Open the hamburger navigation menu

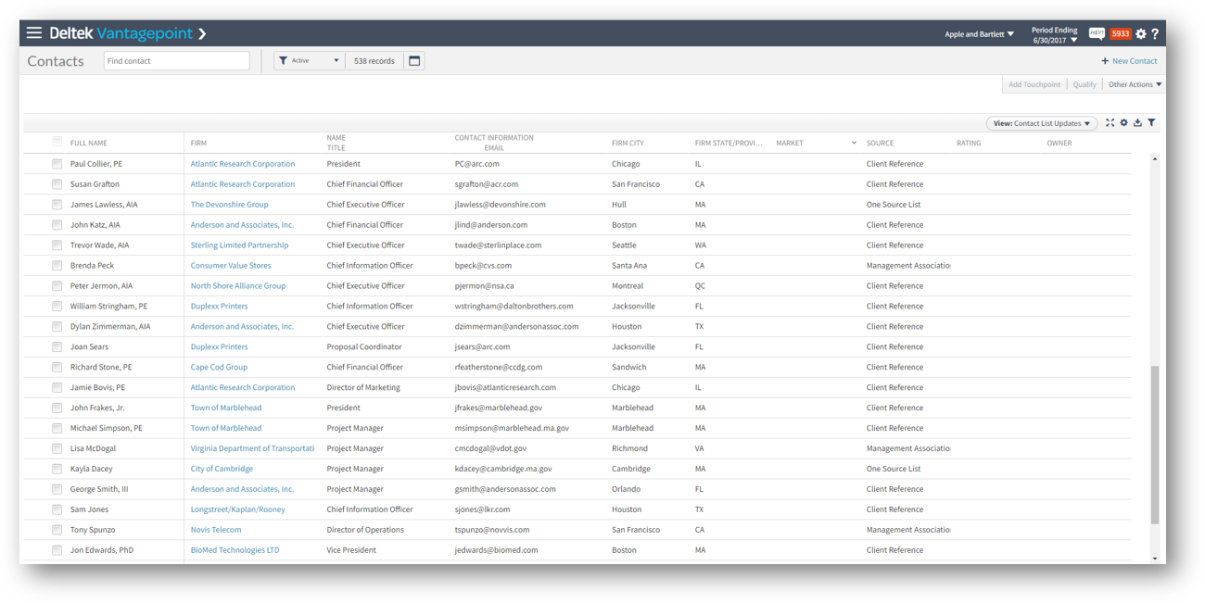click(34, 31)
